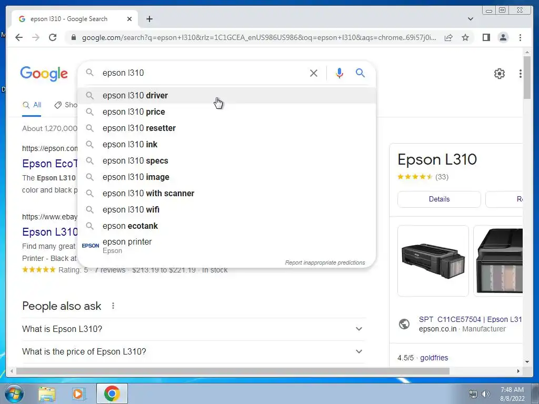Click Report inappropriate predictions
The height and width of the screenshot is (404, 539).
click(x=325, y=263)
